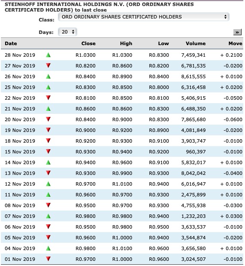Image resolution: width=245 pixels, height=266 pixels.
Task: Click the red down arrow for 22 Nov 2019
Action: pos(48,98)
